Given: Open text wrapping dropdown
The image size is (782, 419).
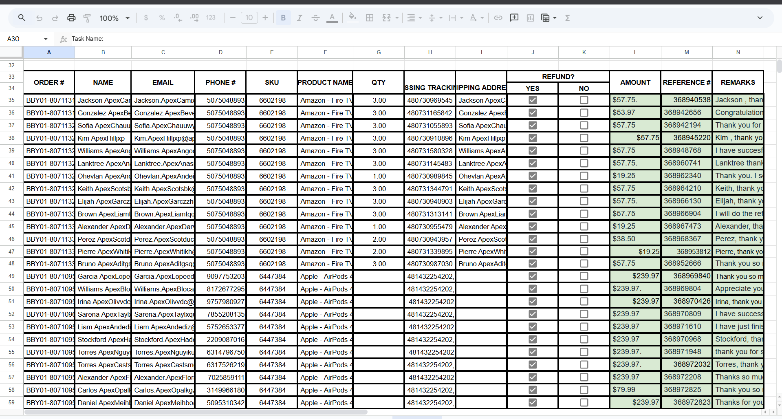Looking at the screenshot, I should pyautogui.click(x=456, y=18).
